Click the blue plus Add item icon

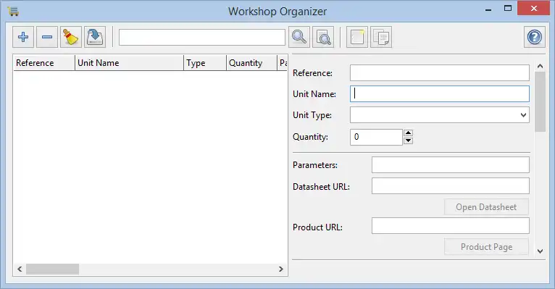[x=23, y=37]
